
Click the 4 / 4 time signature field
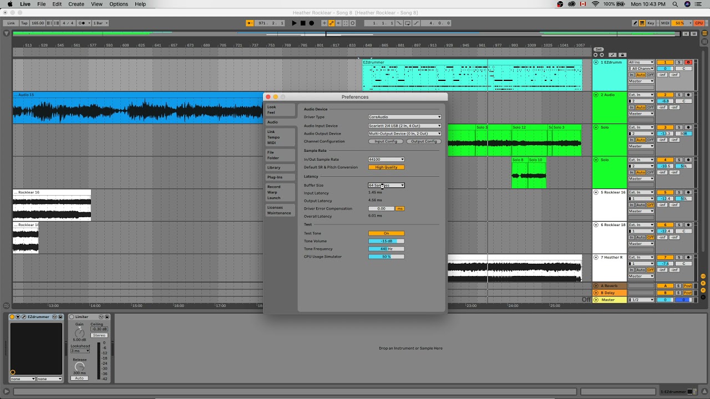coord(68,23)
